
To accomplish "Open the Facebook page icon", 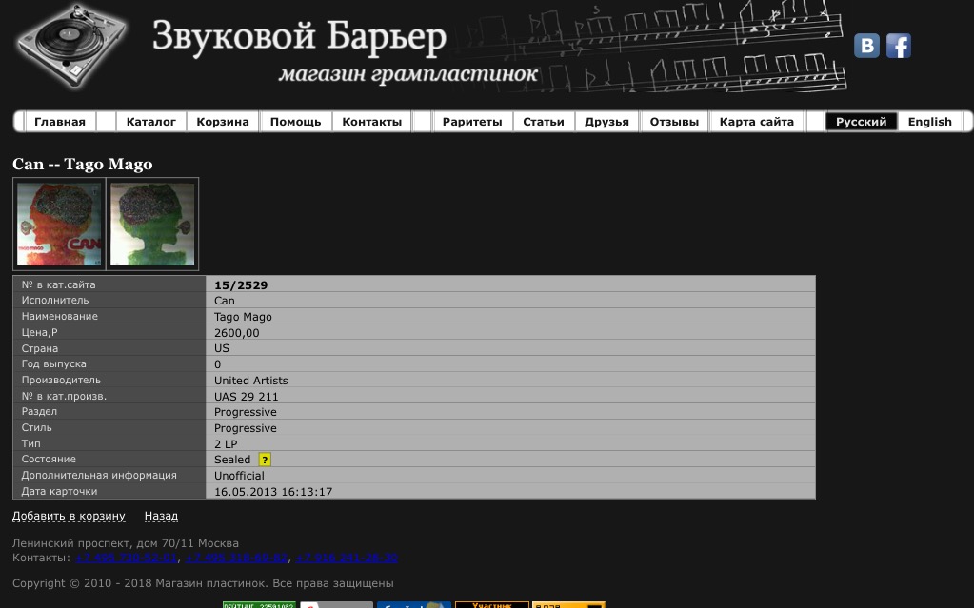I will (899, 46).
